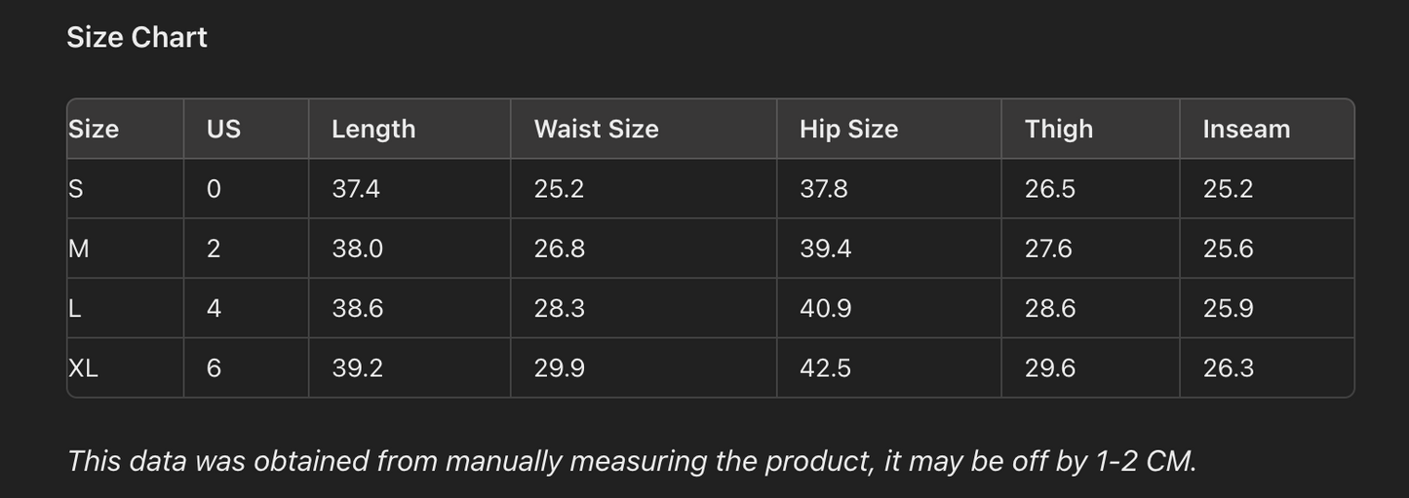The width and height of the screenshot is (1409, 498).
Task: Click the 26.8 waist size cell
Action: click(x=559, y=249)
